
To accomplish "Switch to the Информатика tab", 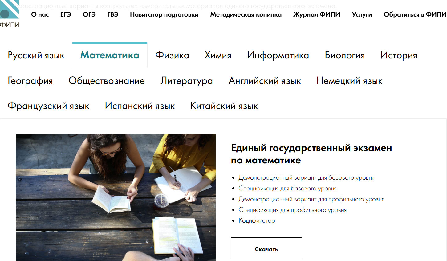I will click(278, 56).
